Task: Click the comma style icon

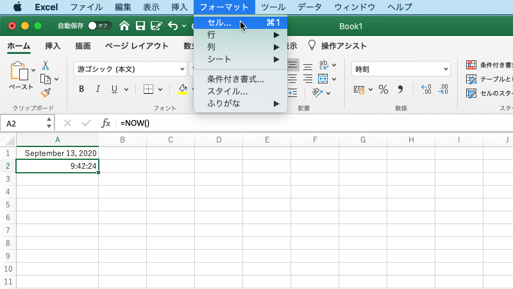Action: 401,89
